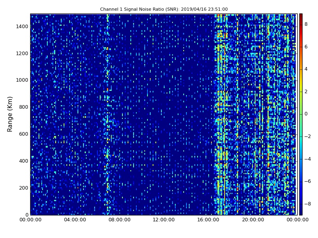The height and width of the screenshot is (238, 318).
Task: Click the 200 range tick label
Action: [x=23, y=188]
